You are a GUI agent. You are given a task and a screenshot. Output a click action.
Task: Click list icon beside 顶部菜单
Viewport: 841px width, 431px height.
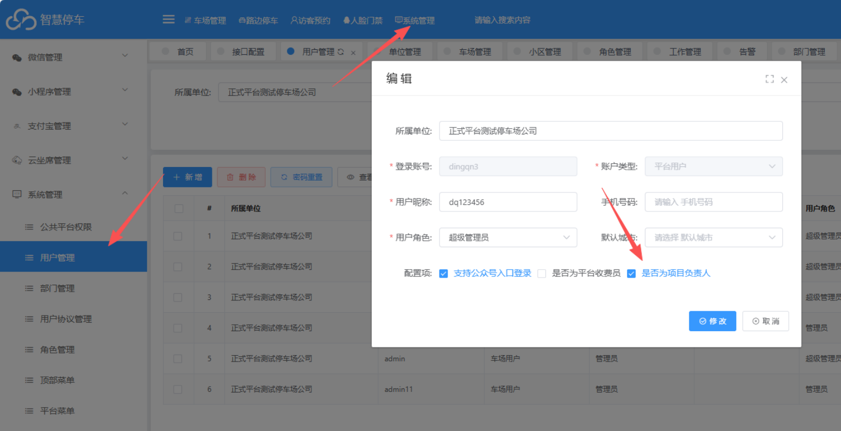coord(29,381)
